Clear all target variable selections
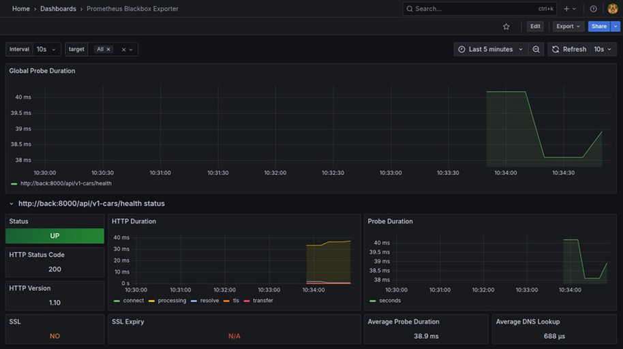The width and height of the screenshot is (623, 349). coord(123,50)
